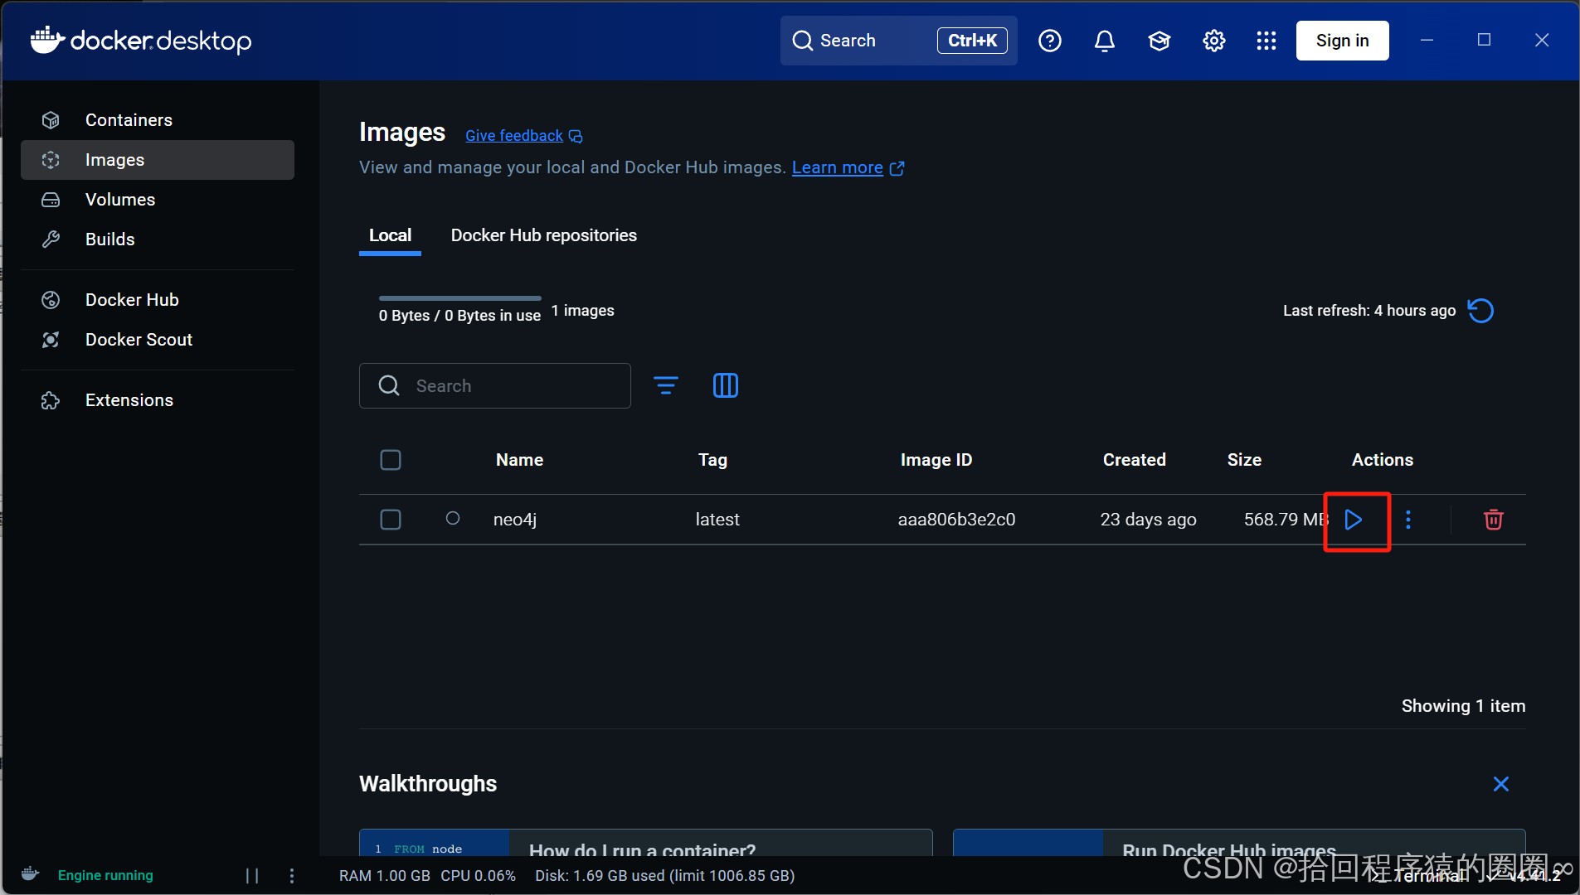
Task: Click the Sign in button
Action: click(x=1342, y=41)
